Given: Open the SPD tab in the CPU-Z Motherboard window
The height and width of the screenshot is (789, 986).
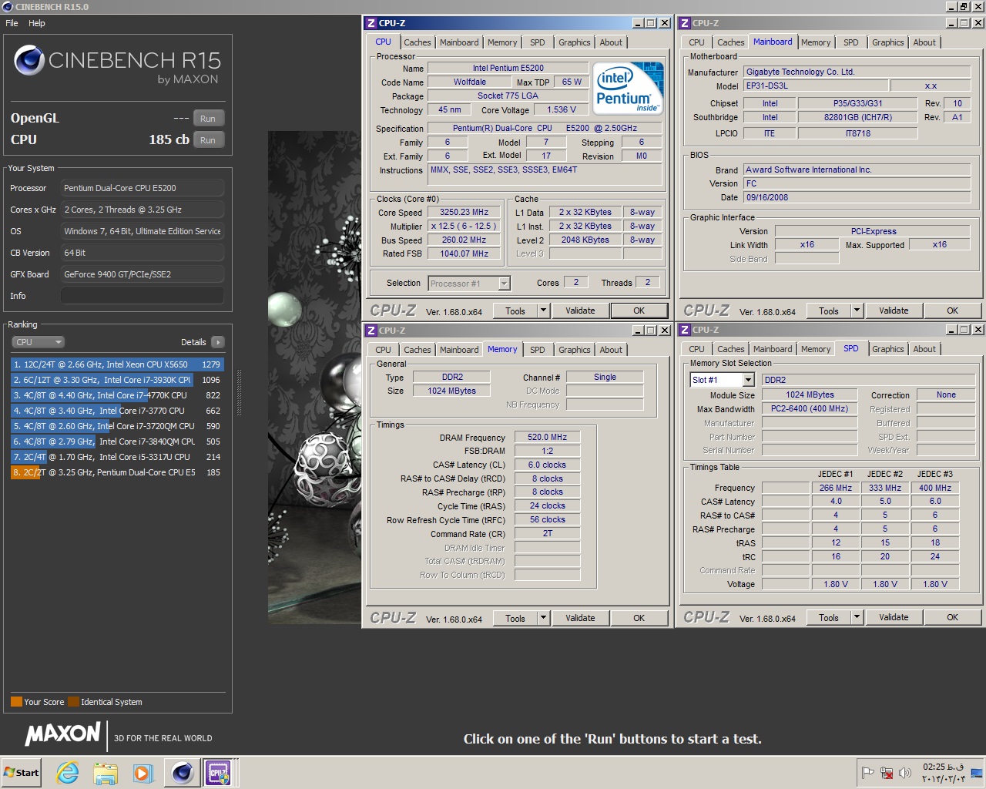Looking at the screenshot, I should [851, 42].
